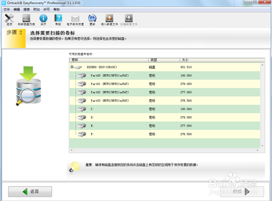The height and width of the screenshot is (201, 272).
Task: Click the drive icon beside Part03
Action: click(82, 101)
